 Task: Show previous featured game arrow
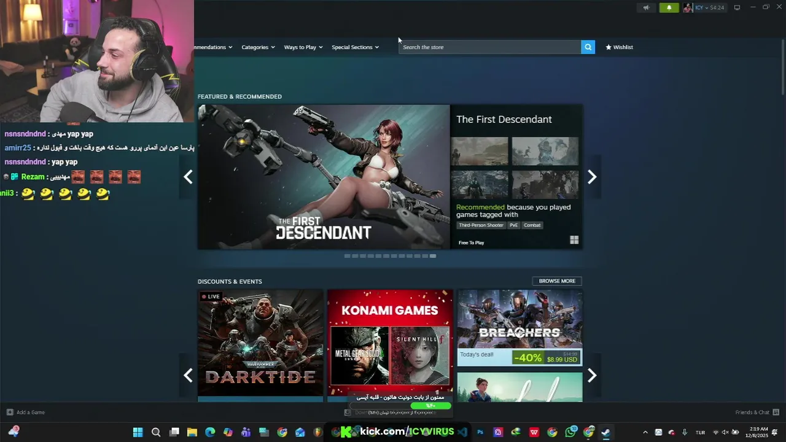(x=188, y=177)
